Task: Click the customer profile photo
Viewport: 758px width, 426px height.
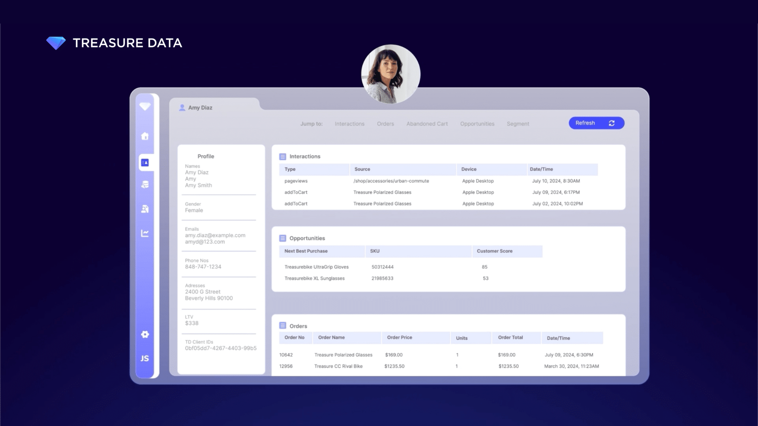Action: pyautogui.click(x=390, y=74)
